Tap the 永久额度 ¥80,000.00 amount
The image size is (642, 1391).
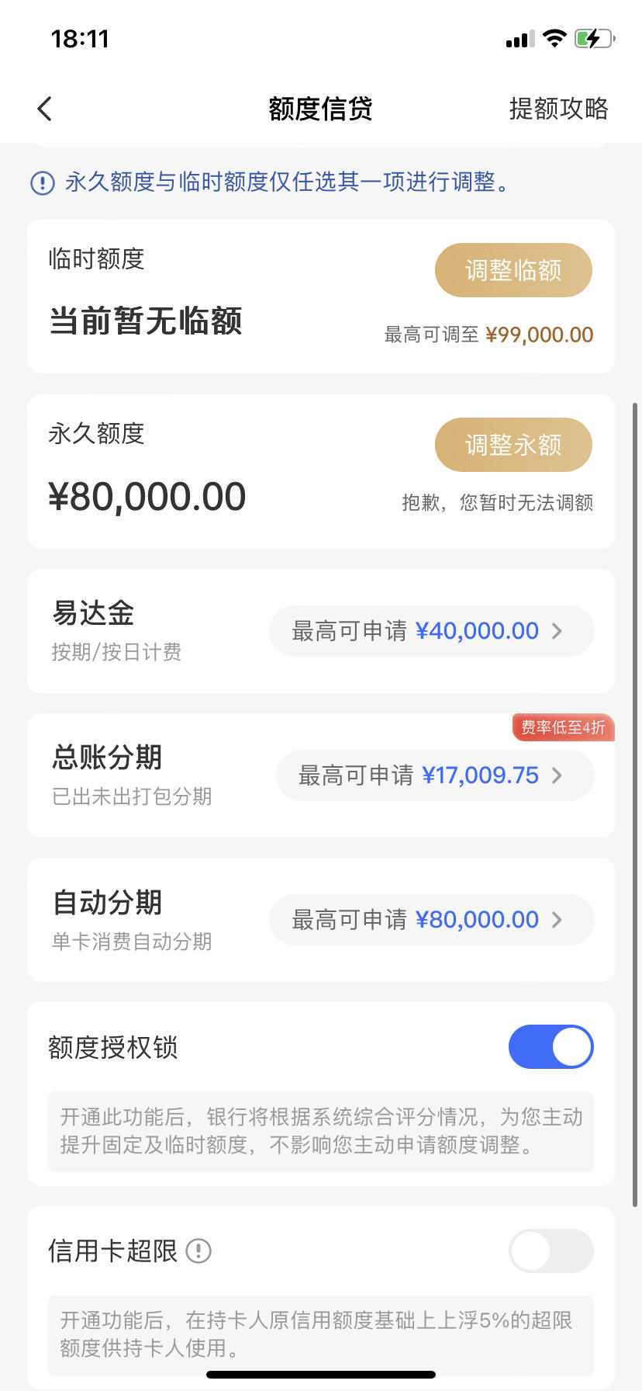(147, 497)
